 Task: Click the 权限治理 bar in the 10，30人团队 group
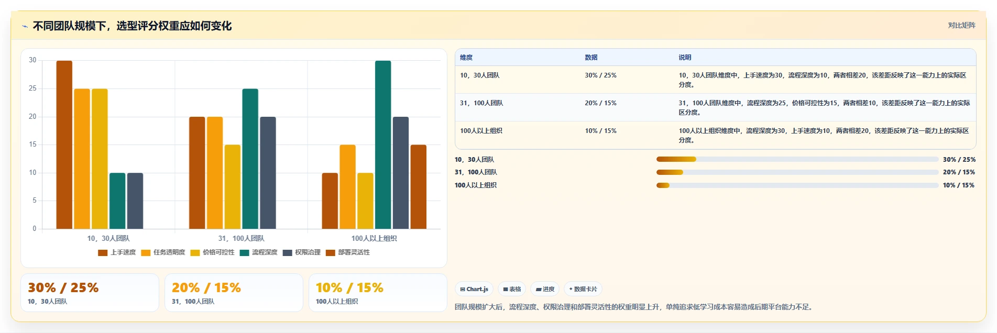click(x=135, y=201)
